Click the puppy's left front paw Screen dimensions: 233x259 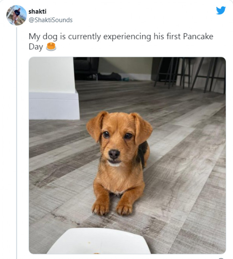click(x=101, y=208)
